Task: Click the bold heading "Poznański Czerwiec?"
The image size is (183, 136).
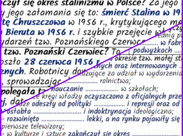Action: pos(66,52)
